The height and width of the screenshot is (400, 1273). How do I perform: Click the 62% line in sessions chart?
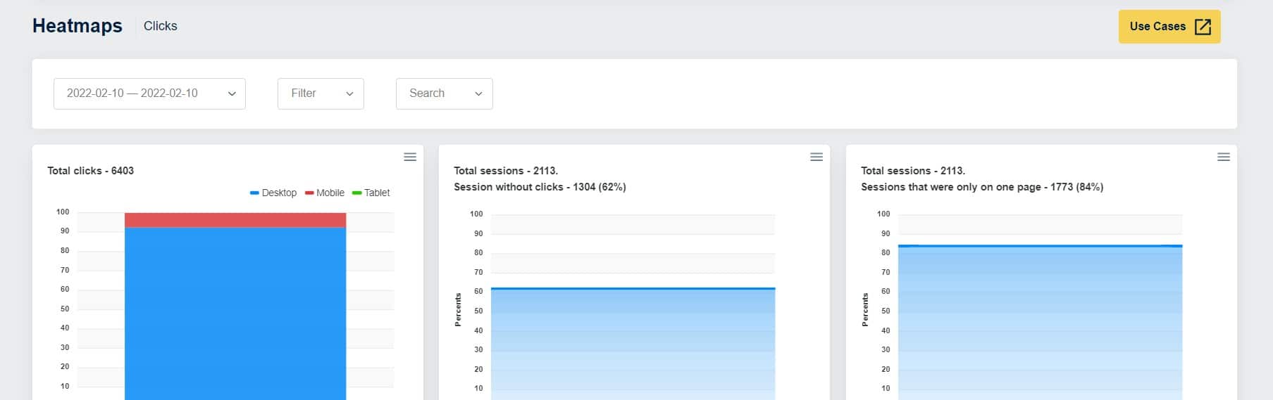pyautogui.click(x=633, y=288)
